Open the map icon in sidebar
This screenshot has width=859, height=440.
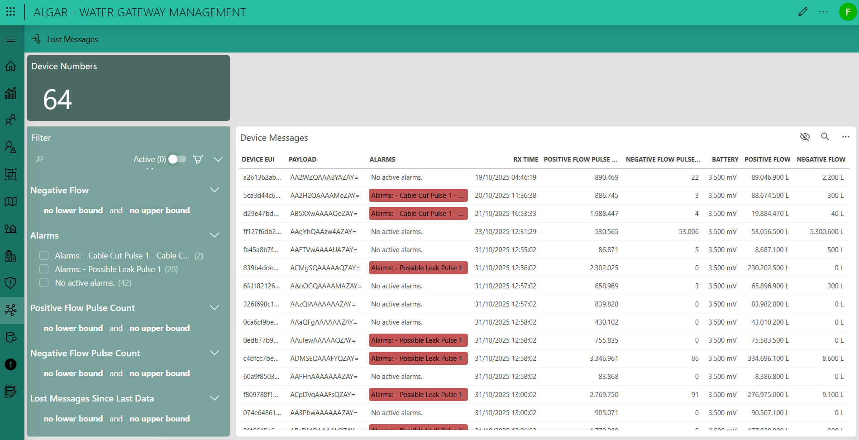(11, 201)
